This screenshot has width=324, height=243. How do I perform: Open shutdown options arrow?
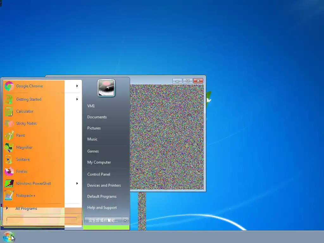pyautogui.click(x=125, y=221)
